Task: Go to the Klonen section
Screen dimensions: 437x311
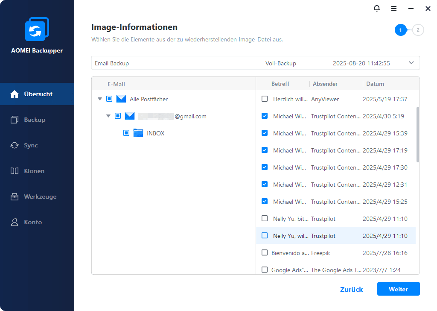Action: pyautogui.click(x=37, y=171)
